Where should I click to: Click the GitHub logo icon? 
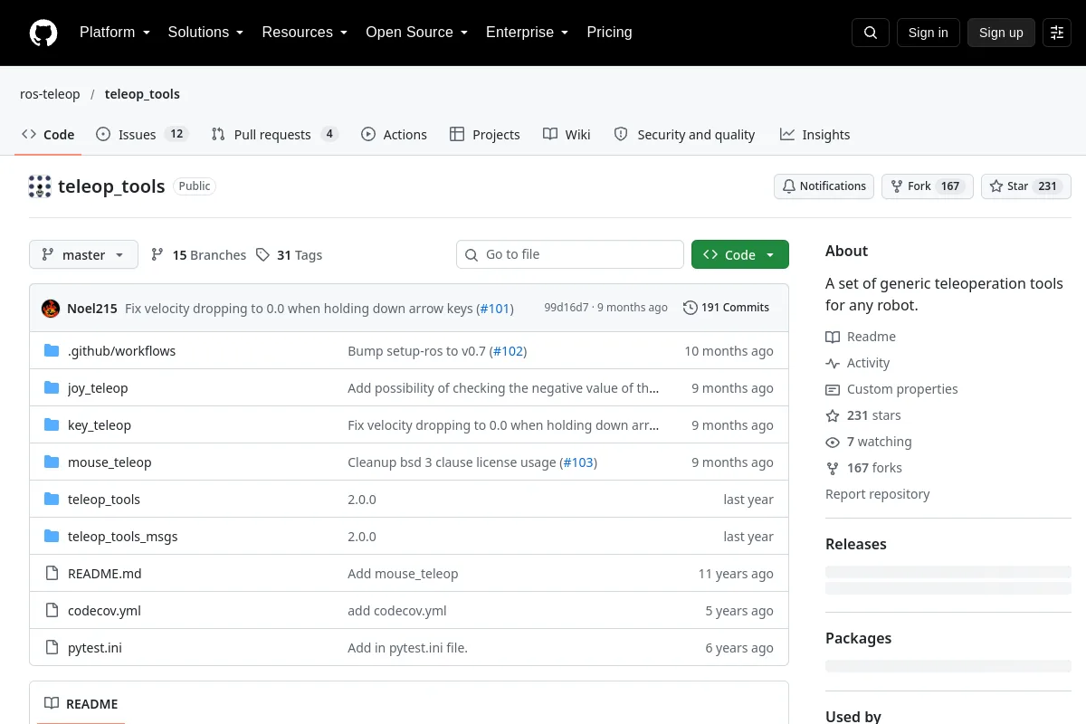coord(43,33)
